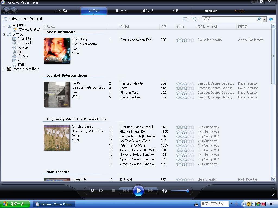278x208 pixels.
Task: Open the mora win tab
Action: coord(211,11)
